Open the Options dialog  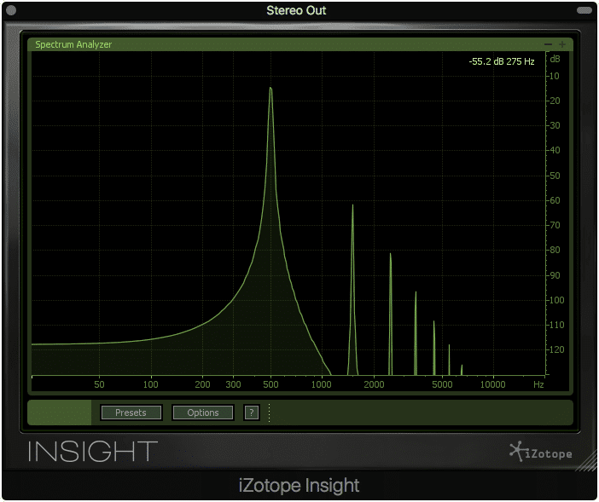(x=203, y=413)
